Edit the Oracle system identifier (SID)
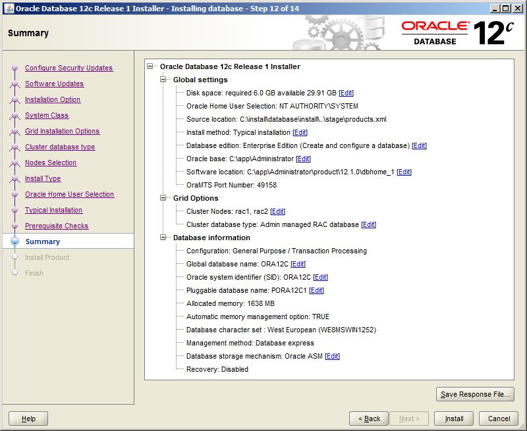This screenshot has width=527, height=431. click(320, 277)
